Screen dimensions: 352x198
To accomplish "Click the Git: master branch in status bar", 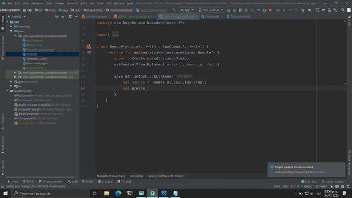I will coord(321,186).
